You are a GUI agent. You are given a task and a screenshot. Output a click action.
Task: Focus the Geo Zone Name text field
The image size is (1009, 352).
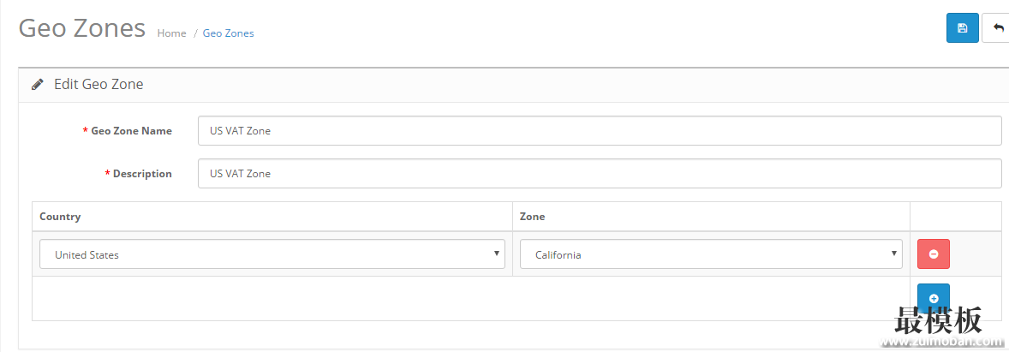[600, 131]
